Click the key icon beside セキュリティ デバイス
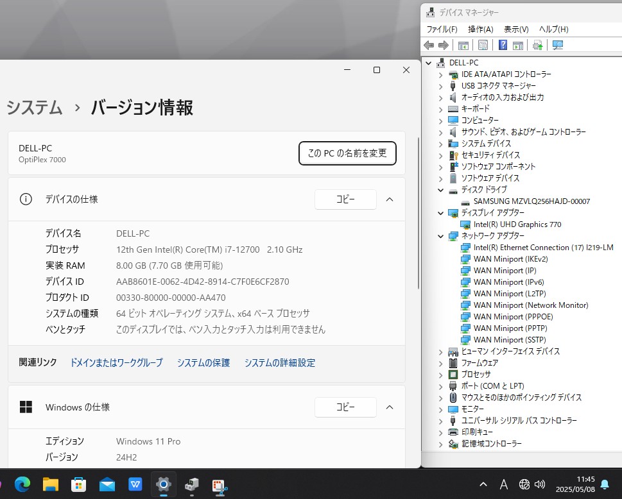 pos(453,155)
